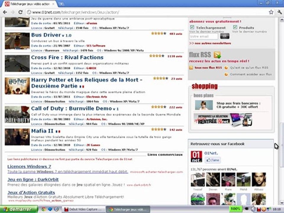Click Bus Driver thumbnail image
This screenshot has height=213, width=284.
17,41
